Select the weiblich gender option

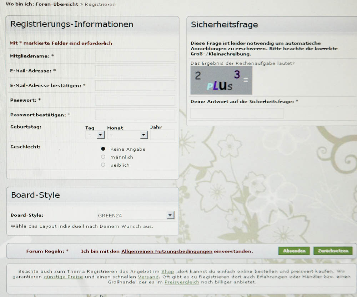pos(103,165)
